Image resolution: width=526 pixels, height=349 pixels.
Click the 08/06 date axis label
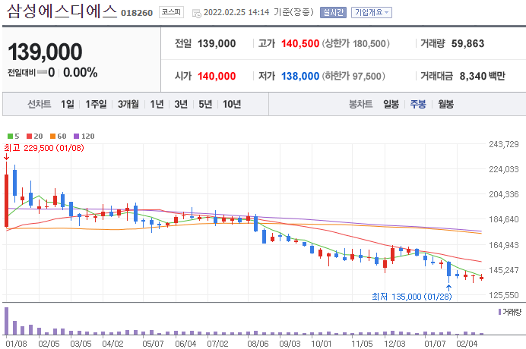coord(258,344)
